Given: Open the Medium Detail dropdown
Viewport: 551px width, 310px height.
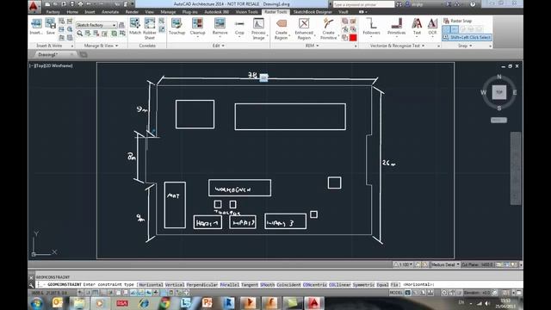Looking at the screenshot, I should click(x=445, y=264).
